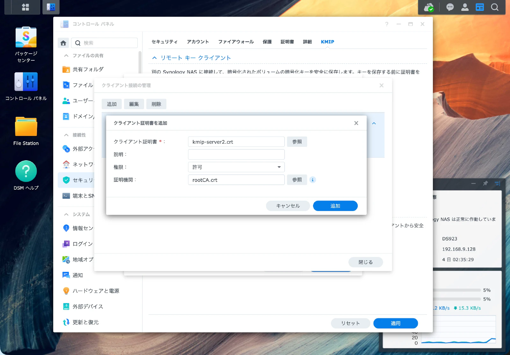Open the search magnifier in the system tray
Viewport: 510px width, 355px height.
495,7
